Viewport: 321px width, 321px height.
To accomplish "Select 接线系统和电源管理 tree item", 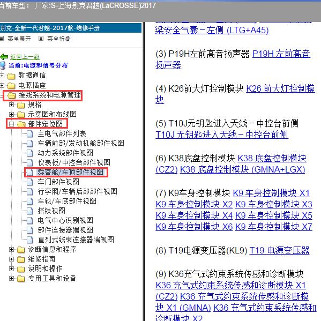I will [x=50, y=95].
